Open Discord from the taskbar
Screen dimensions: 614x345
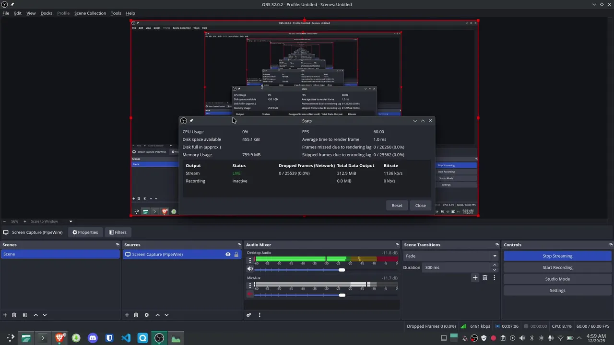[93, 338]
